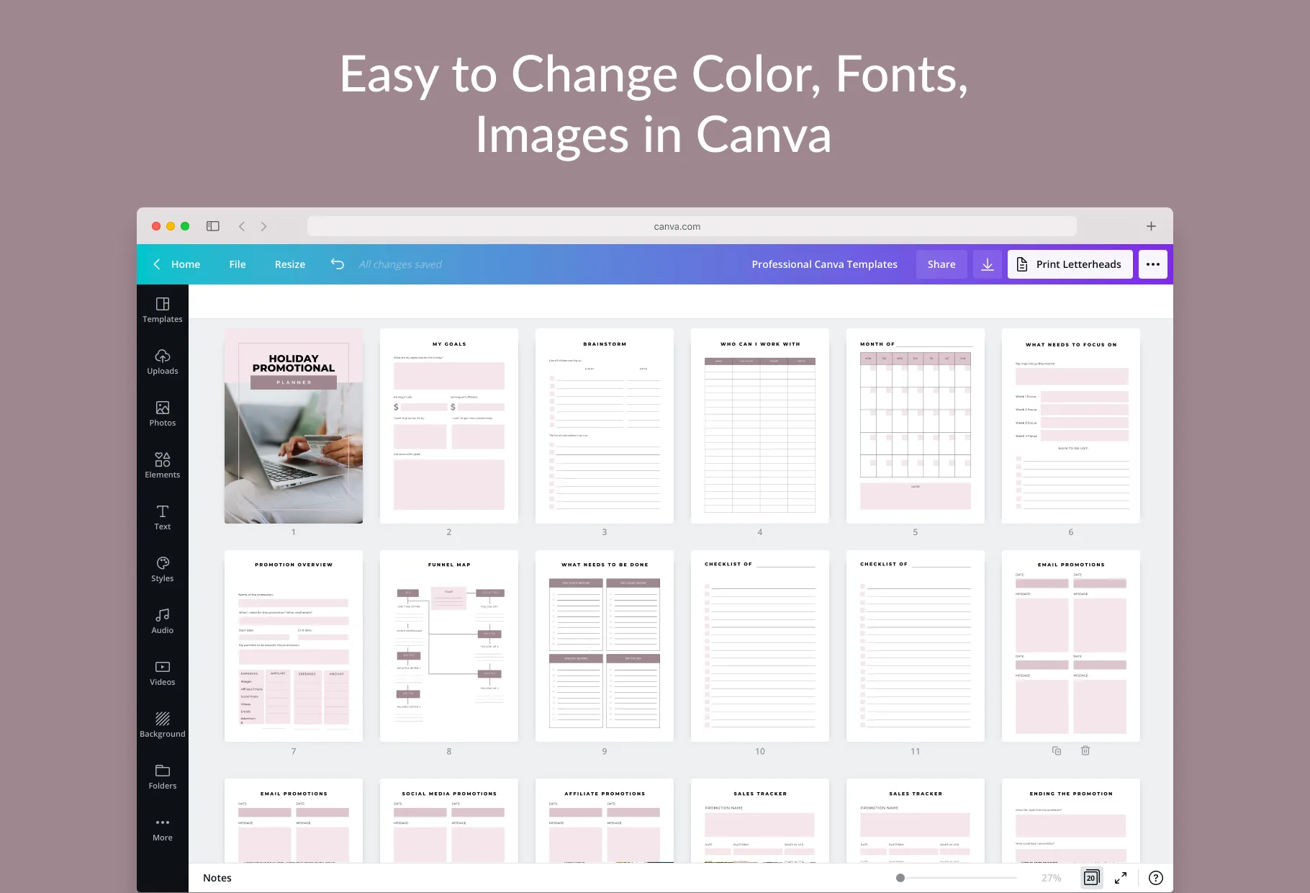Select Checklist Of page number 10

pos(760,646)
